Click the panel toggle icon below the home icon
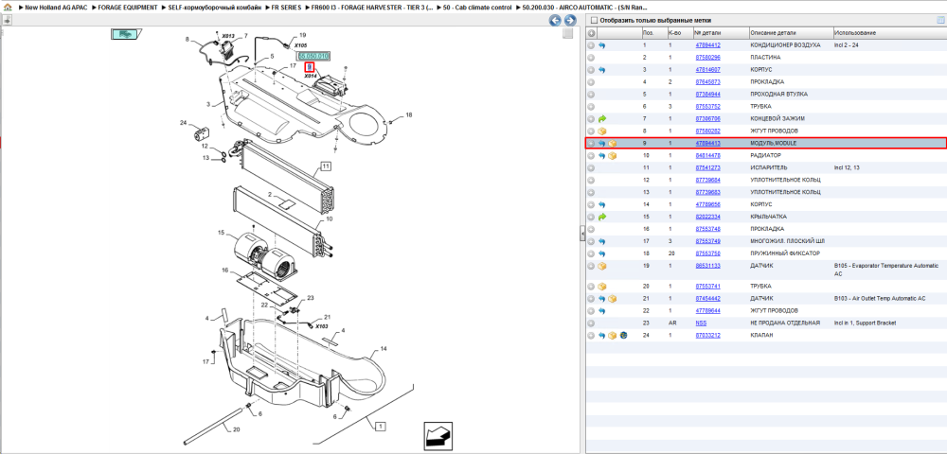This screenshot has height=454, width=947. 7,20
